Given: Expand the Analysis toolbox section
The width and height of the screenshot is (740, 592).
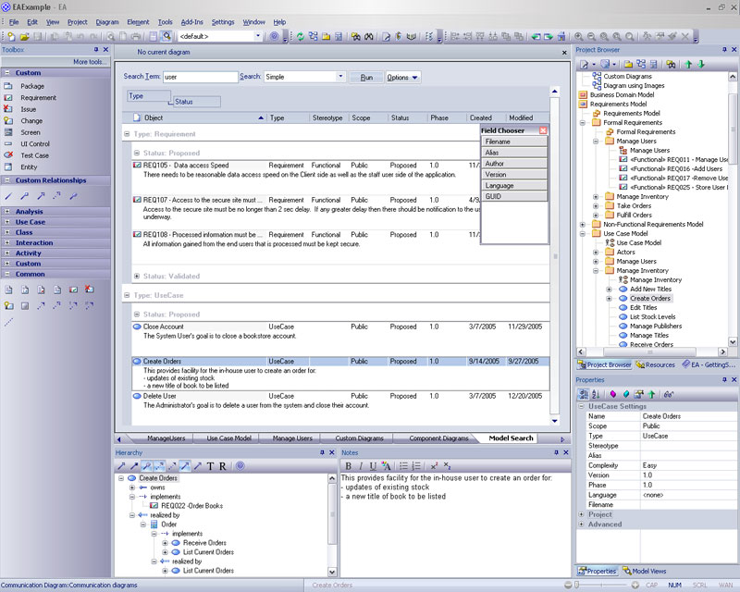Looking at the screenshot, I should click(x=29, y=212).
